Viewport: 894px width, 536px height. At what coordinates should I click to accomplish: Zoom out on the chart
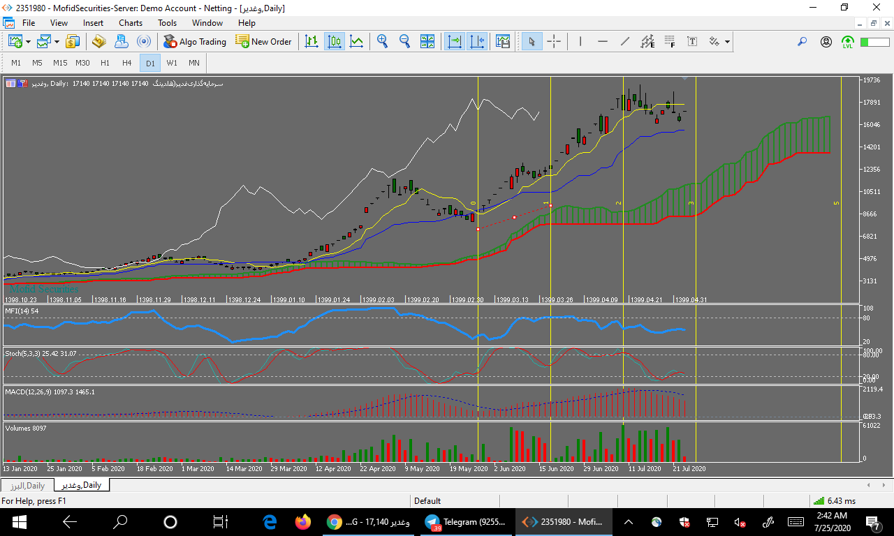tap(404, 42)
